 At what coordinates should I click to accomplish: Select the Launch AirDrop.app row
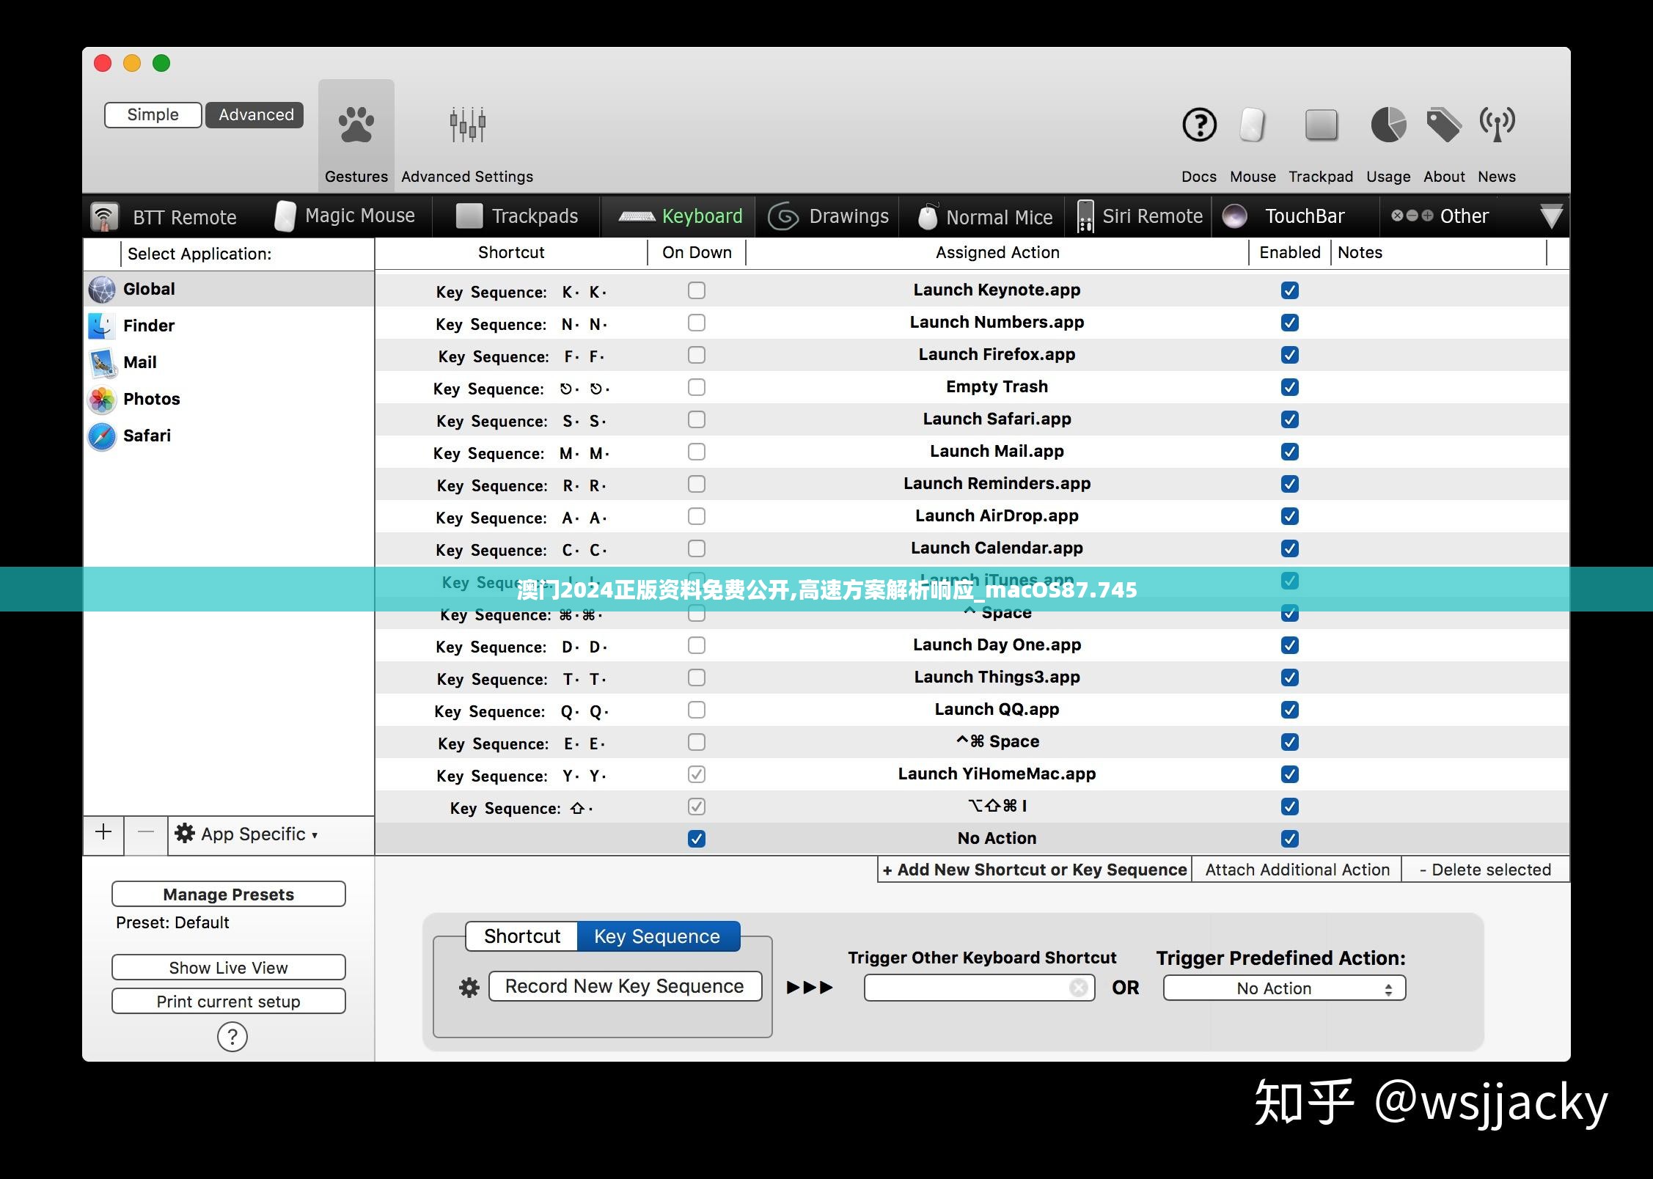pos(972,516)
